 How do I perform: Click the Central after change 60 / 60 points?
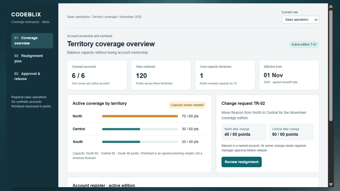[291, 132]
